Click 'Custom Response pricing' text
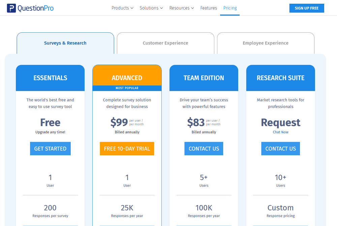The width and height of the screenshot is (337, 226). click(x=280, y=211)
